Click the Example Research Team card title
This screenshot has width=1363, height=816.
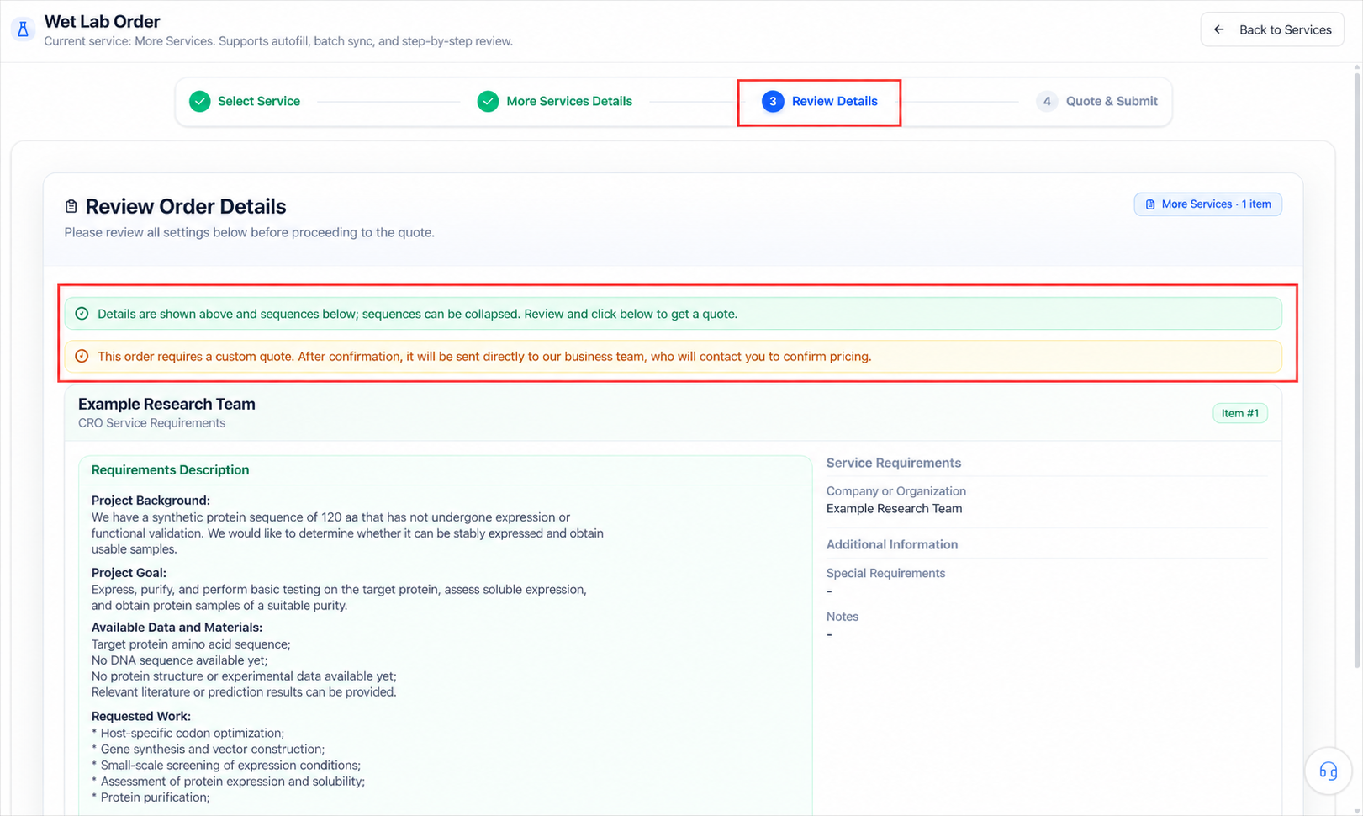coord(166,404)
